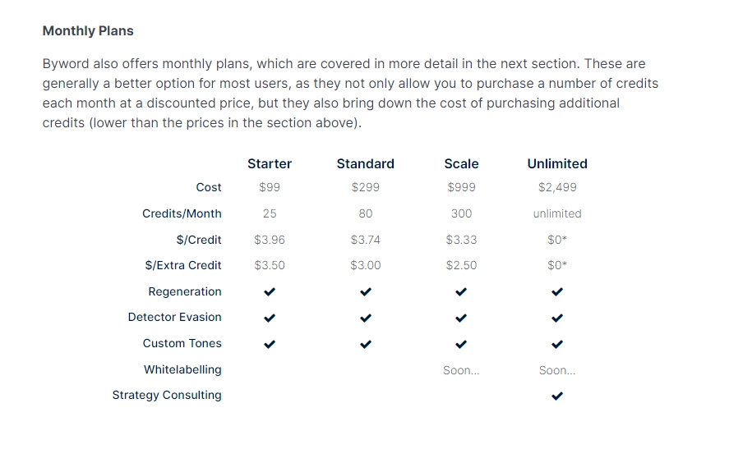The image size is (729, 472).
Task: Select the Scale column header
Action: click(x=461, y=163)
